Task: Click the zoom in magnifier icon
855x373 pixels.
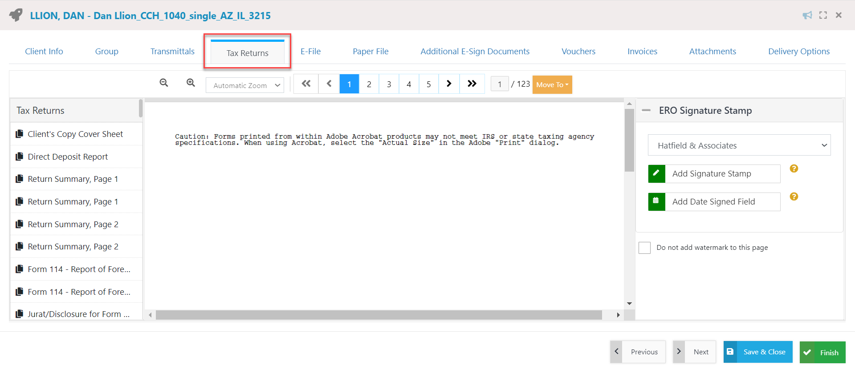Action: click(x=191, y=83)
